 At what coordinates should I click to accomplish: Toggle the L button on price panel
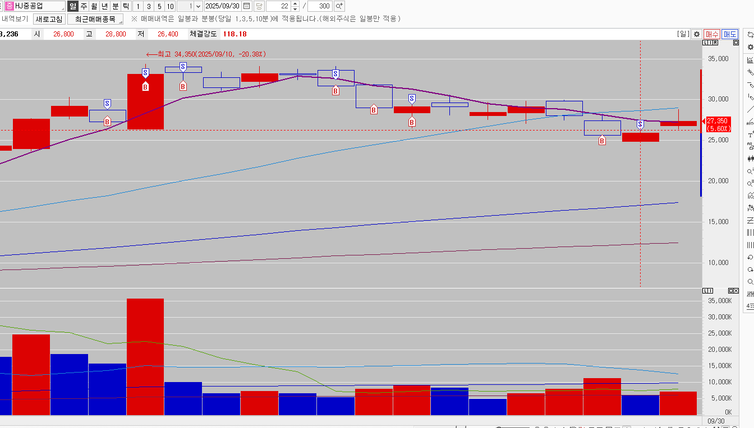tap(706, 43)
